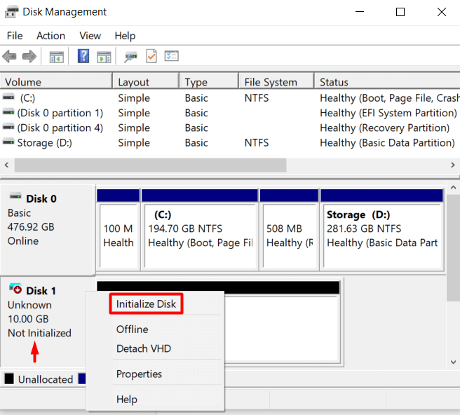Screen dimensions: 460x415
Task: Click the Settings checklist toolbar icon
Action: point(172,57)
